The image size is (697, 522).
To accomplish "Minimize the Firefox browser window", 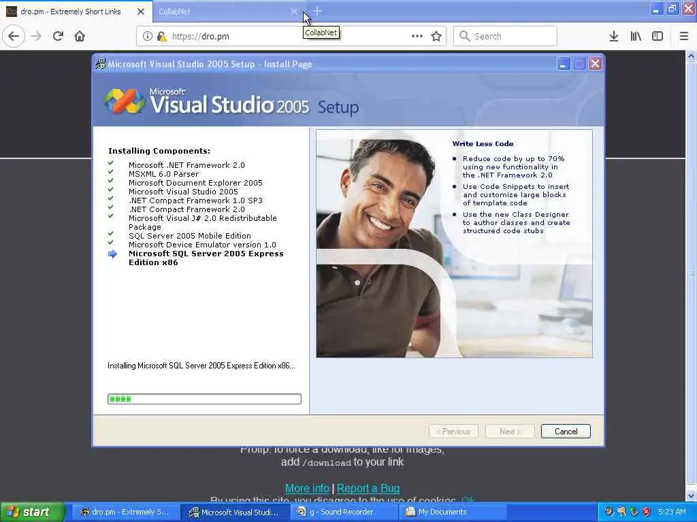I will coord(656,9).
